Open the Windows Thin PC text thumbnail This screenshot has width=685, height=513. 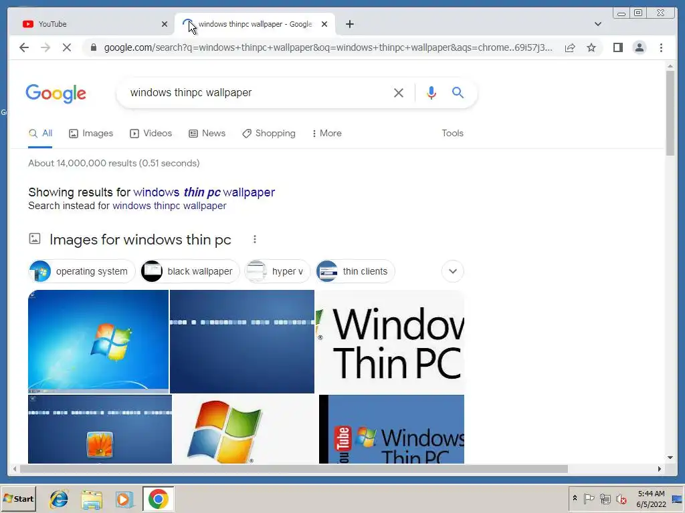390,341
